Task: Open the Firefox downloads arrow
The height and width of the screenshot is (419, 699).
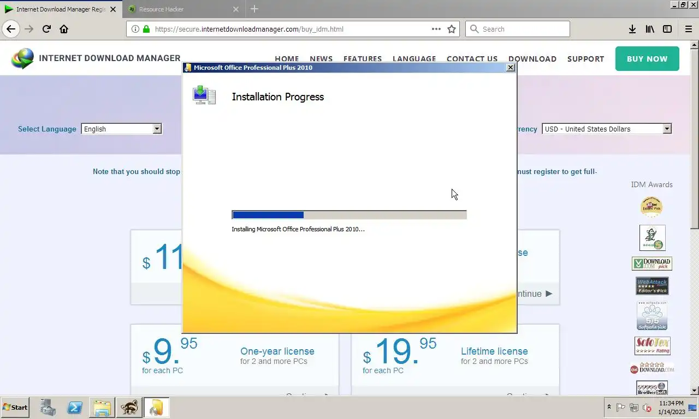Action: [632, 29]
